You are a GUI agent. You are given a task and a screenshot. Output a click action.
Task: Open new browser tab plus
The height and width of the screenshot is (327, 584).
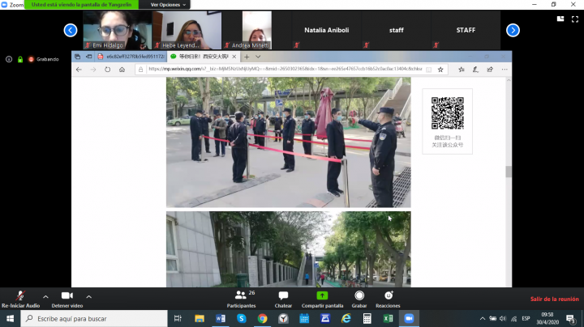pos(247,57)
